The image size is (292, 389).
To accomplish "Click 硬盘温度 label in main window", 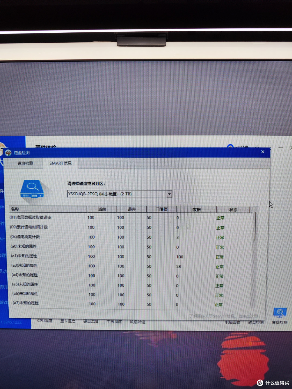I will pos(91,321).
